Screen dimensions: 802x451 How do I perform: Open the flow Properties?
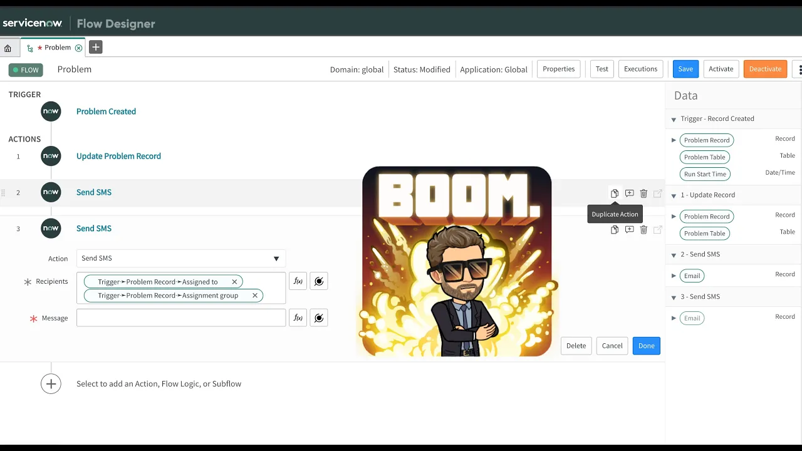coord(558,69)
